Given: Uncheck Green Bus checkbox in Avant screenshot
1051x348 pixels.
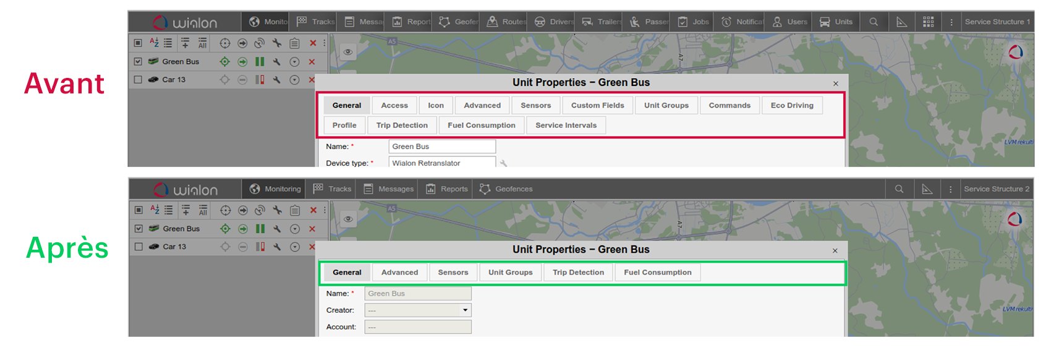Looking at the screenshot, I should pos(138,62).
